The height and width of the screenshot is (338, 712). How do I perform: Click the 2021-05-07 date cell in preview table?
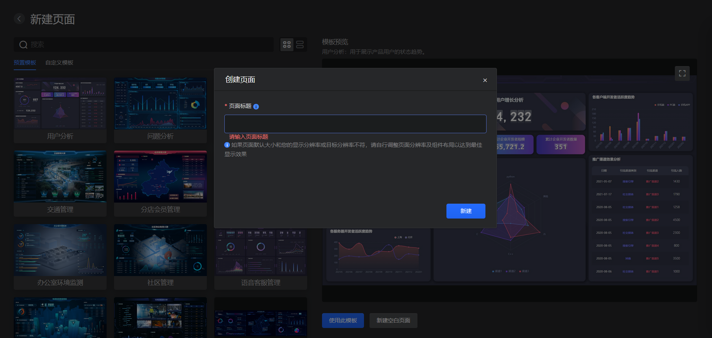[604, 181]
